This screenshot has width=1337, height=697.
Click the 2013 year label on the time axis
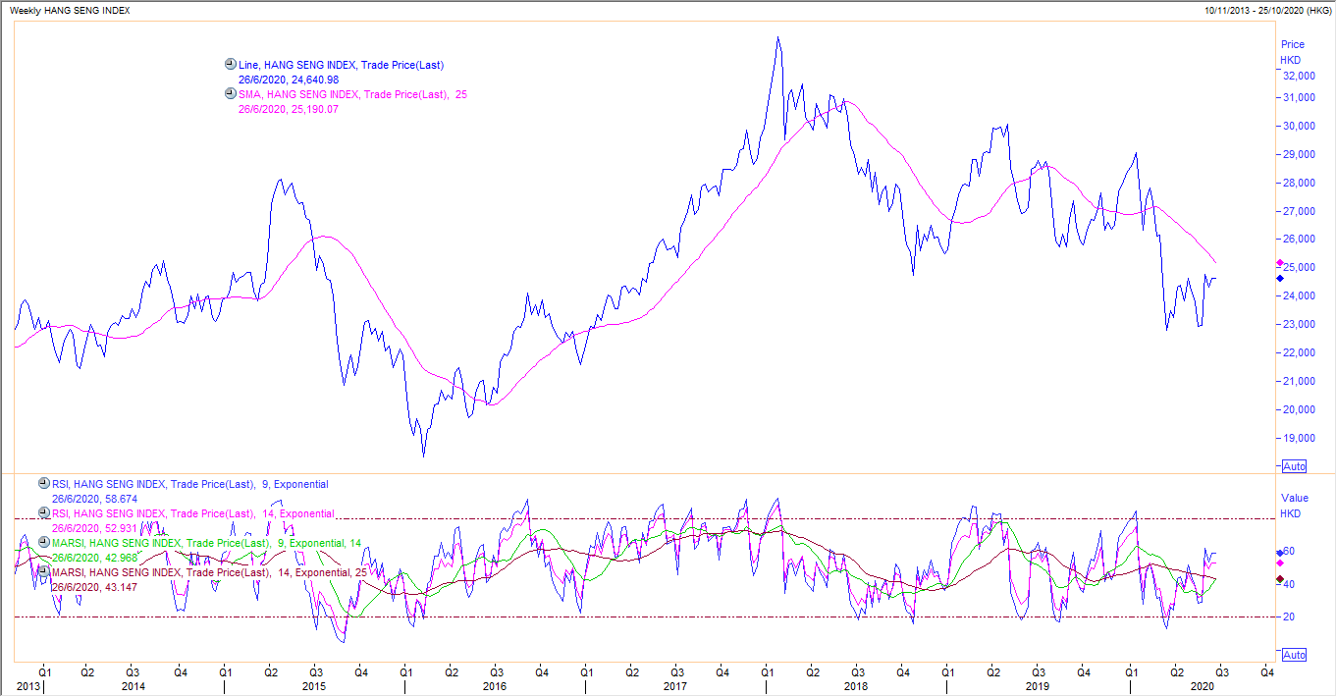click(x=28, y=687)
